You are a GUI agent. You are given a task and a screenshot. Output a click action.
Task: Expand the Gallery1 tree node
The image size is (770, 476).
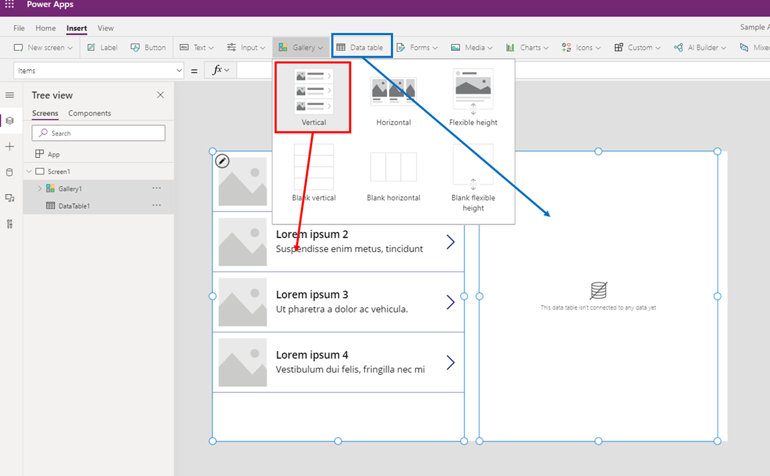click(40, 188)
